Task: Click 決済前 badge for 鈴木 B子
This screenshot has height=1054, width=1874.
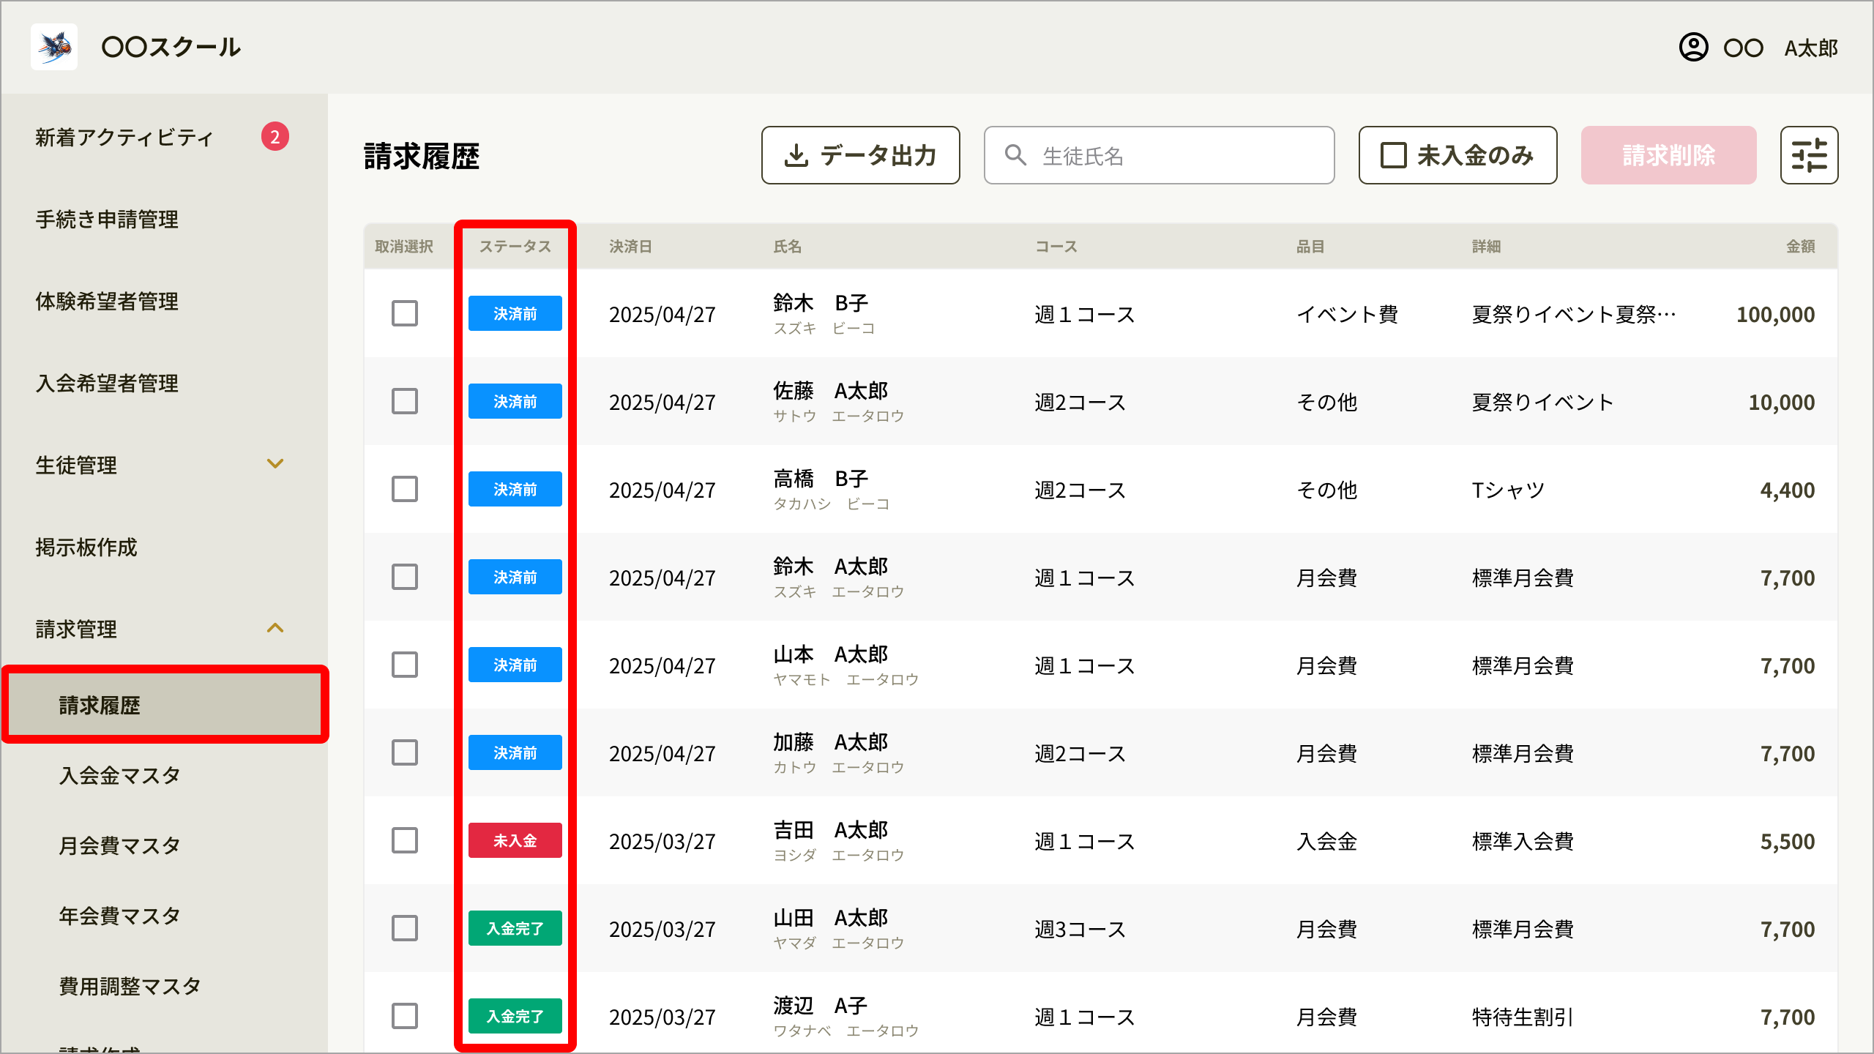Action: pos(515,313)
